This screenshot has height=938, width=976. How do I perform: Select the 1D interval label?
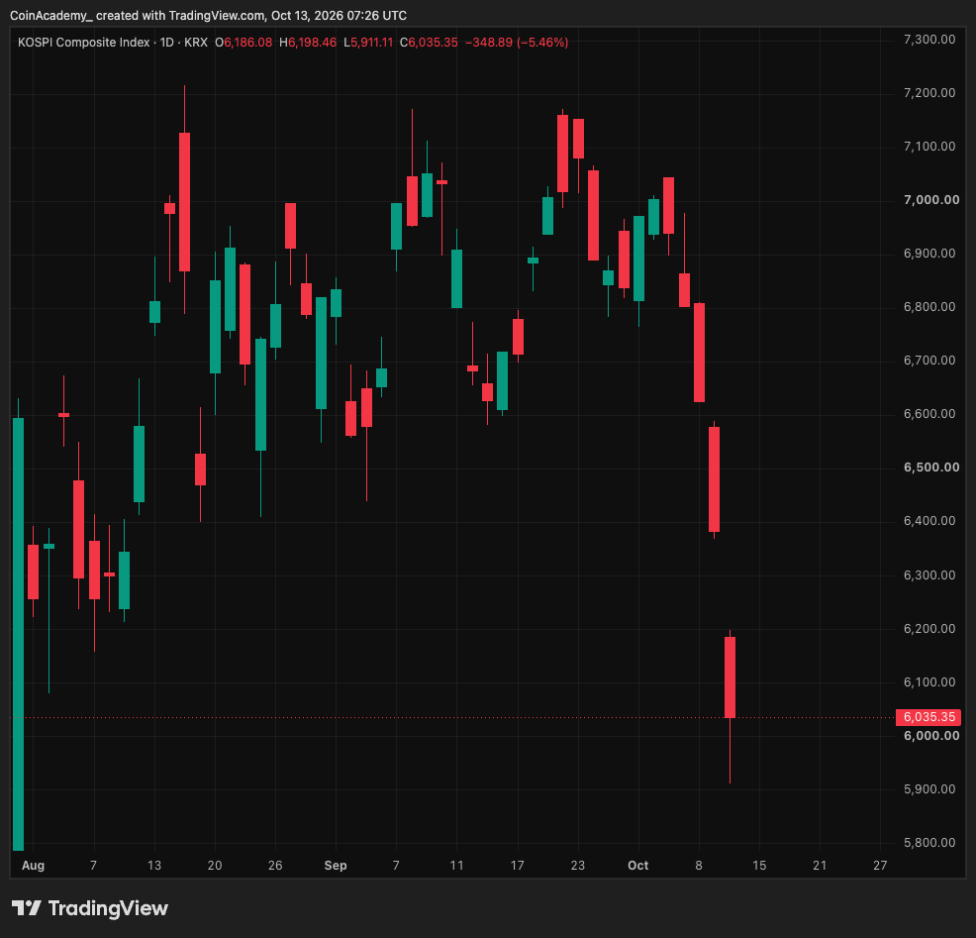pos(167,43)
